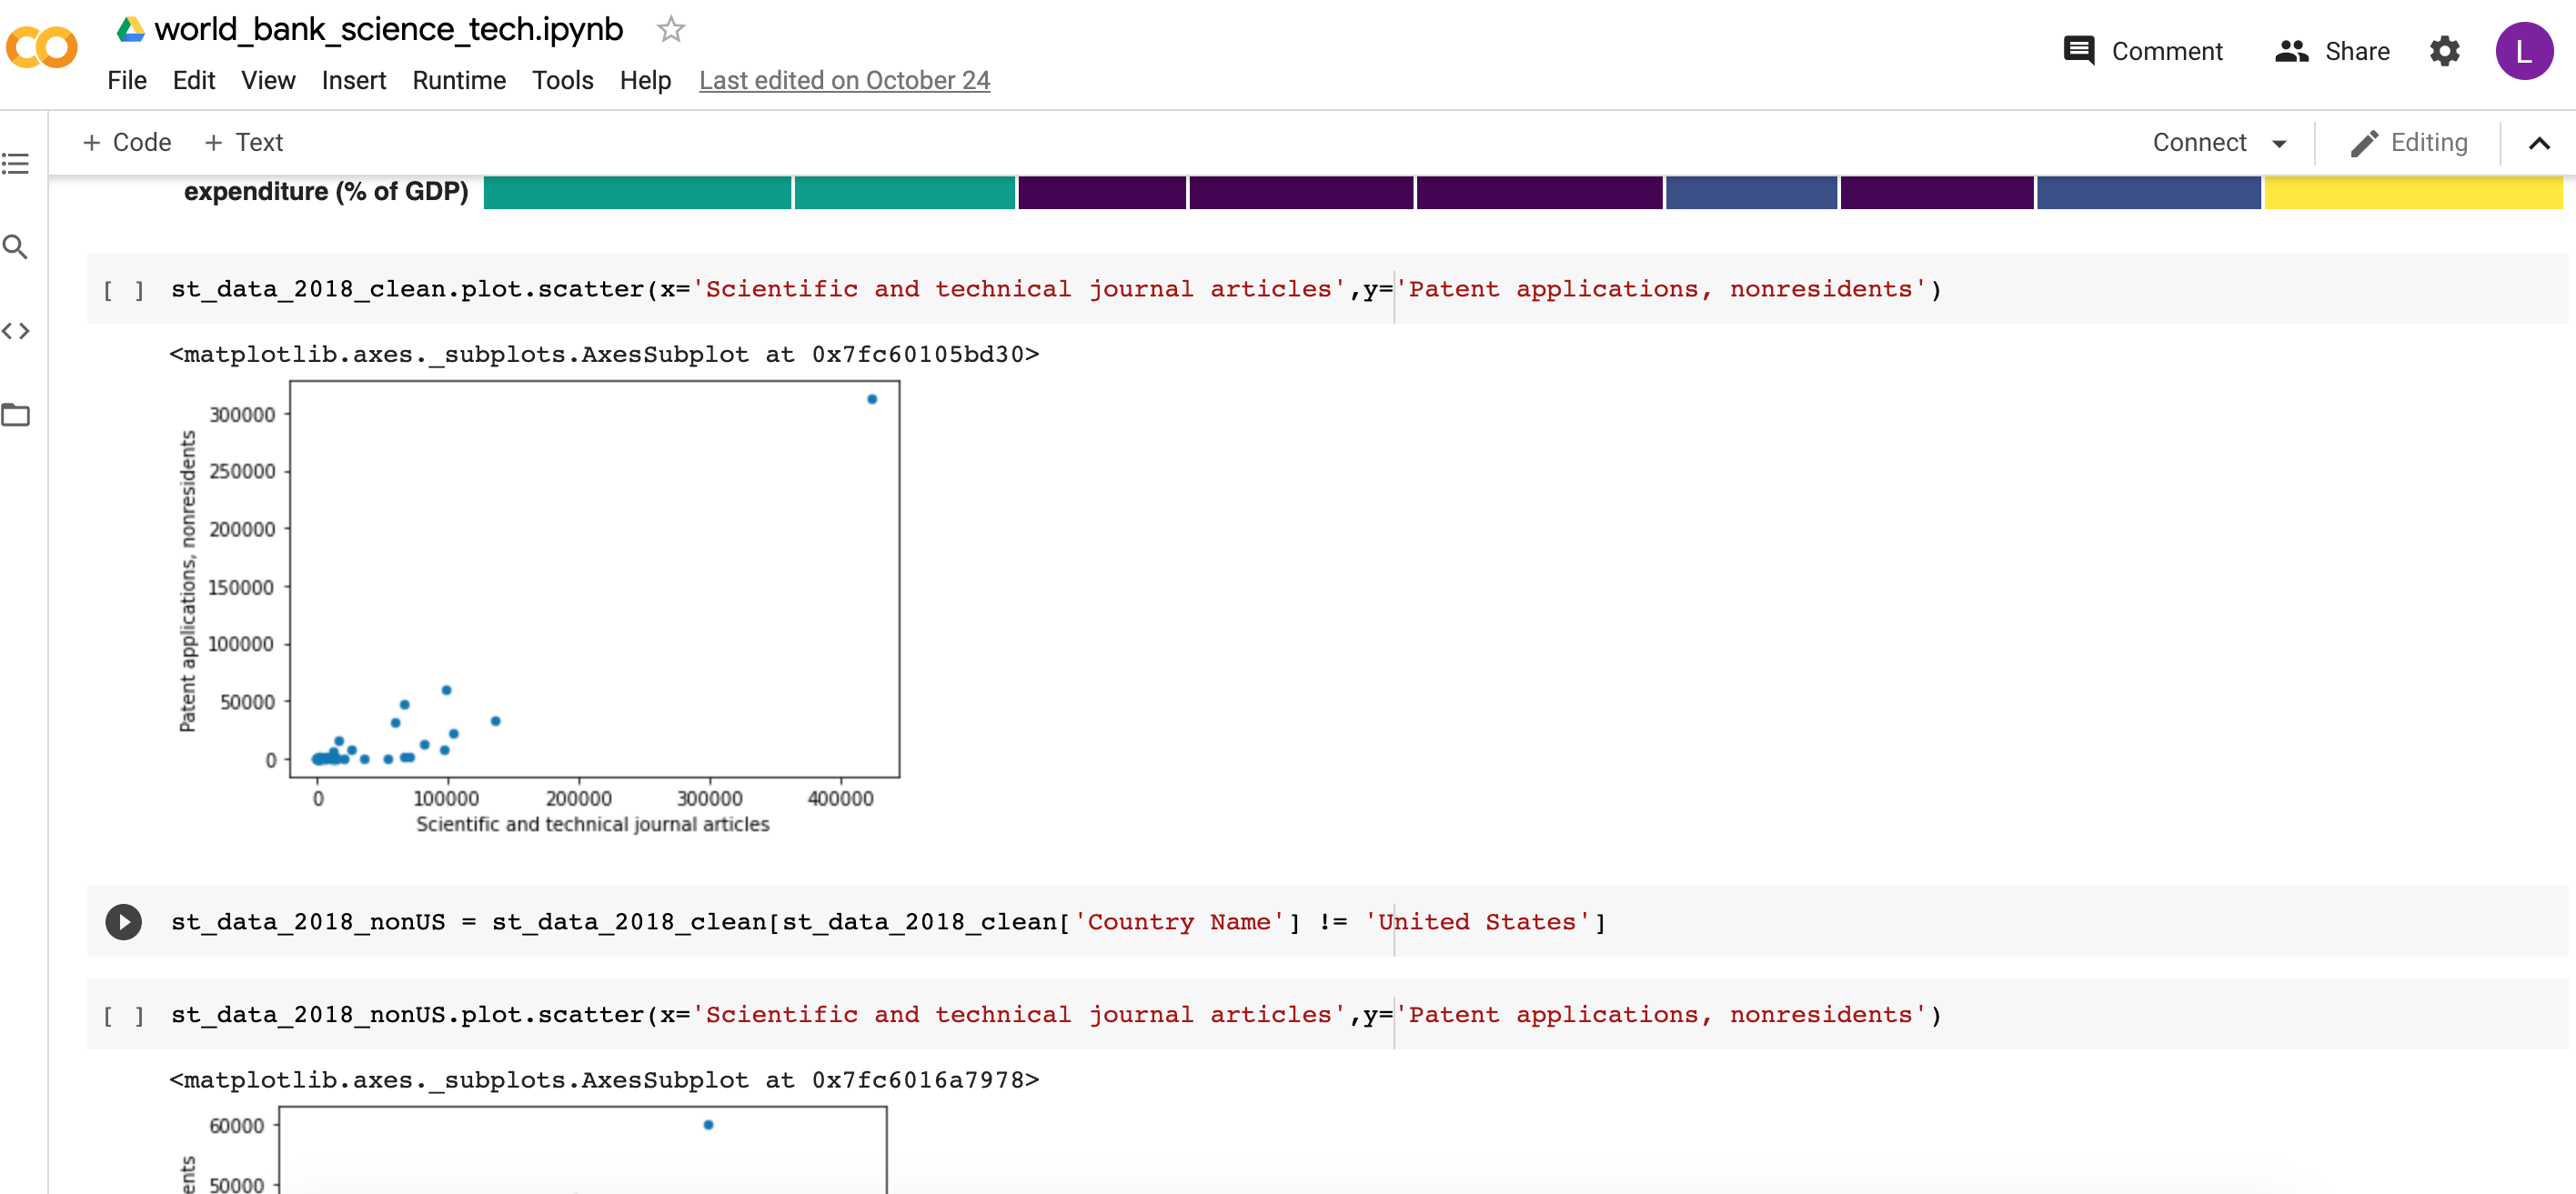Screen dimensions: 2576x1194
Task: Click the Colab logo icon
Action: click(42, 48)
